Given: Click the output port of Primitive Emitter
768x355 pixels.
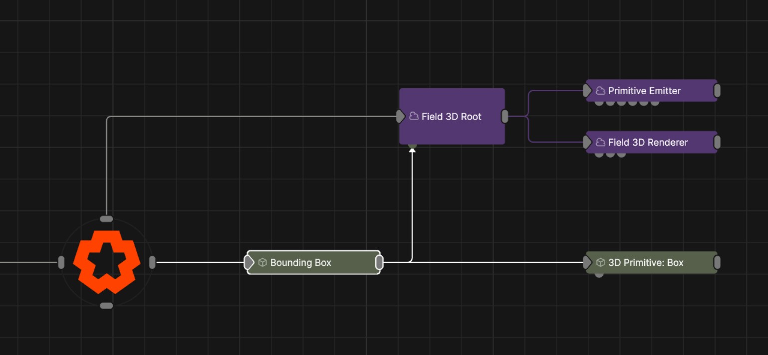Looking at the screenshot, I should tap(717, 91).
